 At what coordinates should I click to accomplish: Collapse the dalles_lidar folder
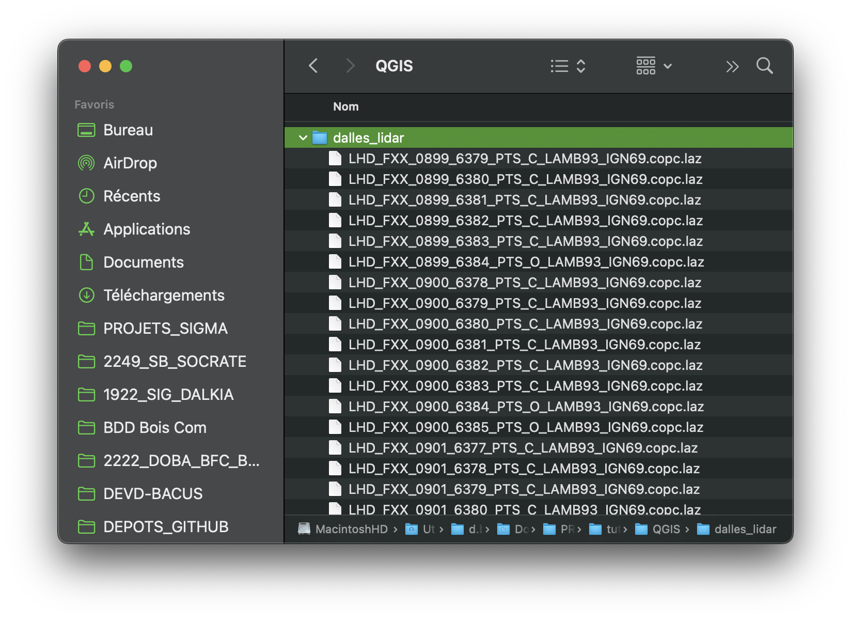click(x=303, y=138)
